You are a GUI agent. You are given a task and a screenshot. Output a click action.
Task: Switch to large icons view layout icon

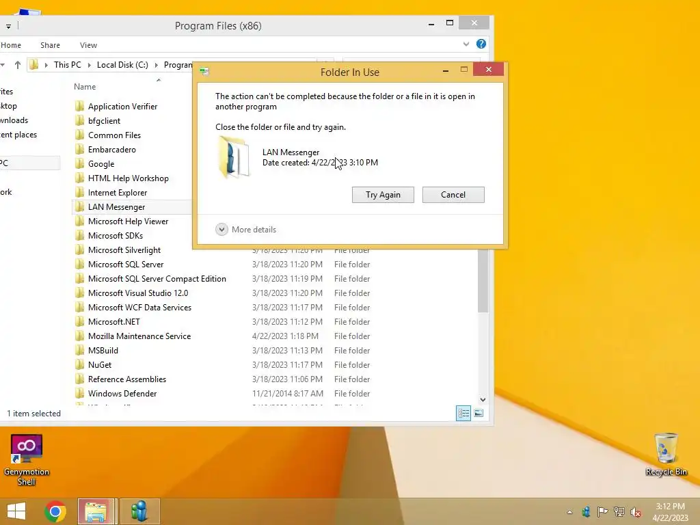(479, 413)
